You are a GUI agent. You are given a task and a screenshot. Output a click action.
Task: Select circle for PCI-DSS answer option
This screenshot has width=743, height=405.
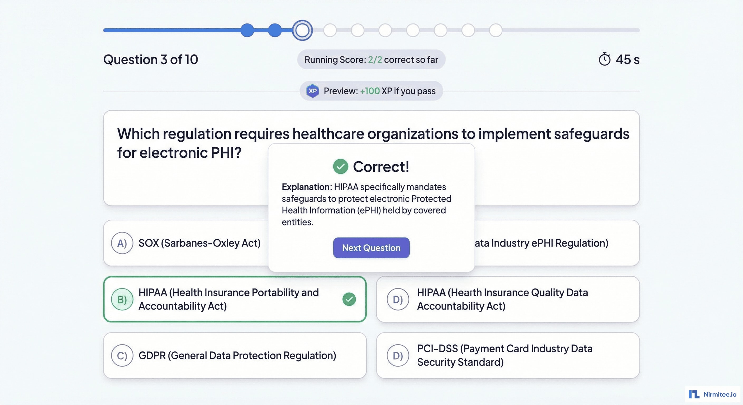(398, 355)
